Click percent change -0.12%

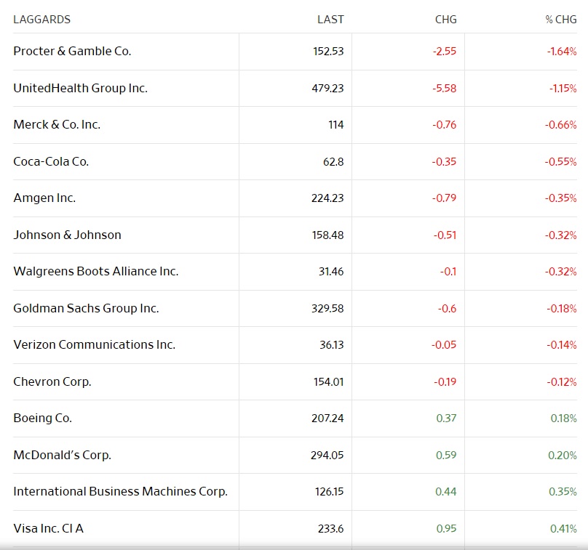(x=561, y=382)
